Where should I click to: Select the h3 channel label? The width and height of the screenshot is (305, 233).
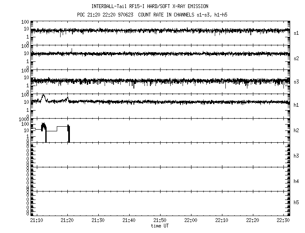pyautogui.click(x=297, y=156)
